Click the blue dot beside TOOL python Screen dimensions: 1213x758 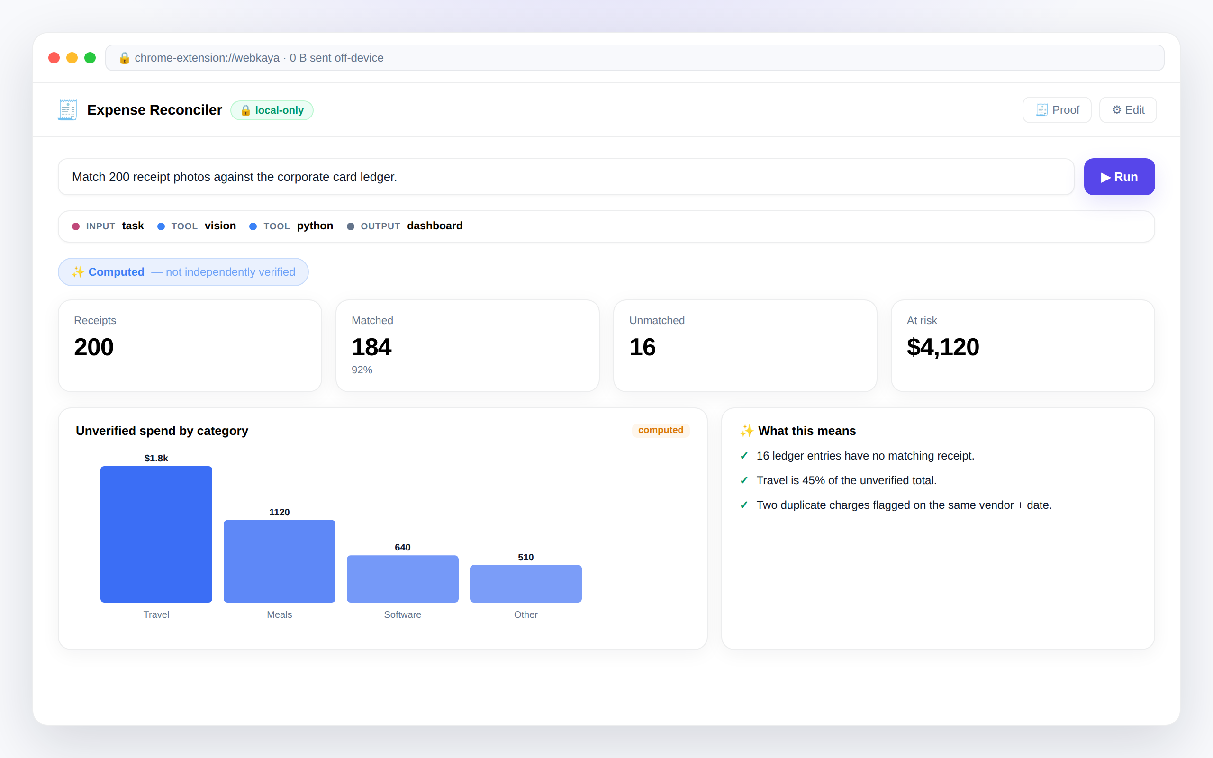(x=253, y=226)
